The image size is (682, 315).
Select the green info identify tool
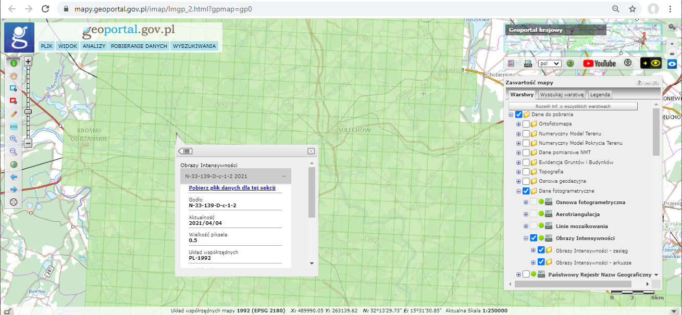[x=14, y=63]
